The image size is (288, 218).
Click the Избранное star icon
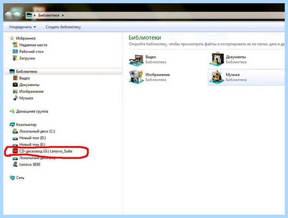click(12, 38)
